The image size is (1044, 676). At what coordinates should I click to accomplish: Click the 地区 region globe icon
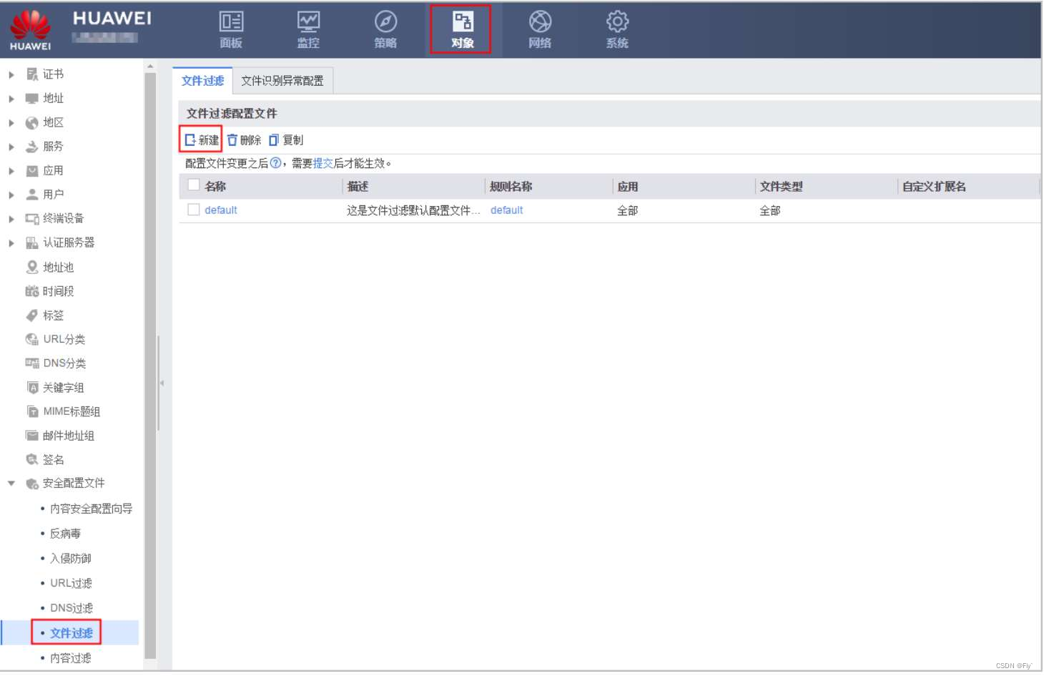tap(32, 123)
